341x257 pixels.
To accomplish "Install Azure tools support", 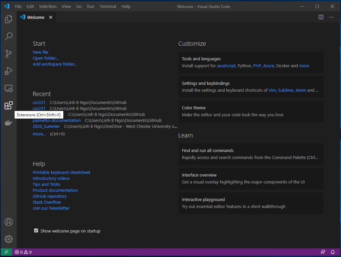I will tap(268, 66).
